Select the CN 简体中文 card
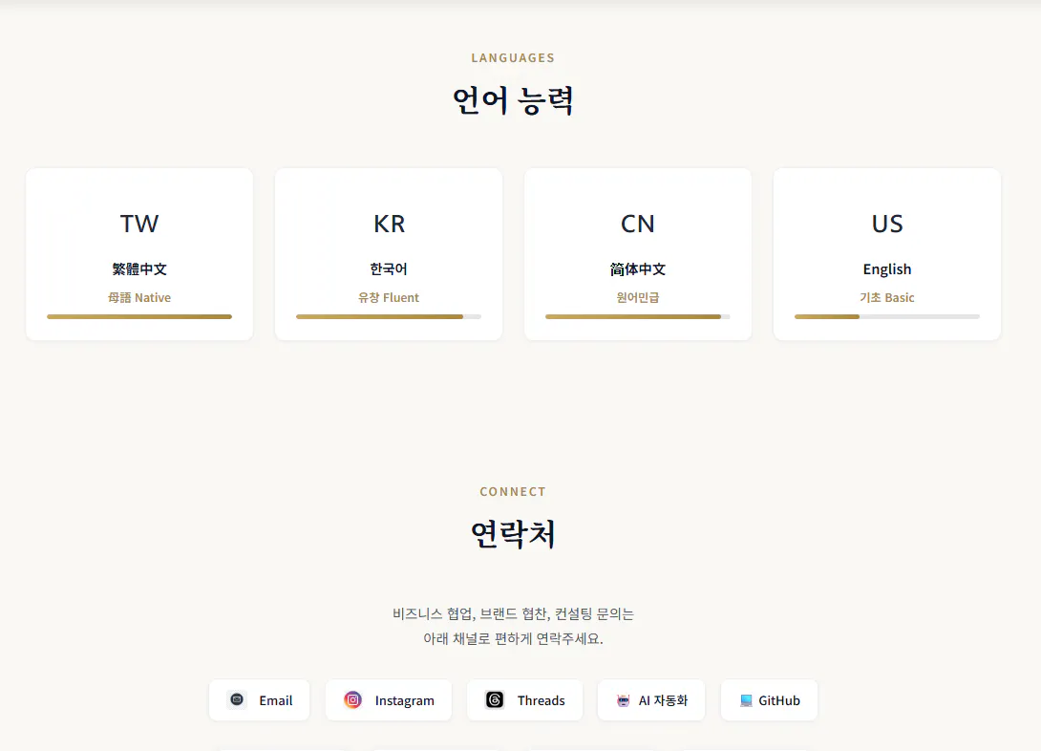This screenshot has height=751, width=1041. (637, 253)
